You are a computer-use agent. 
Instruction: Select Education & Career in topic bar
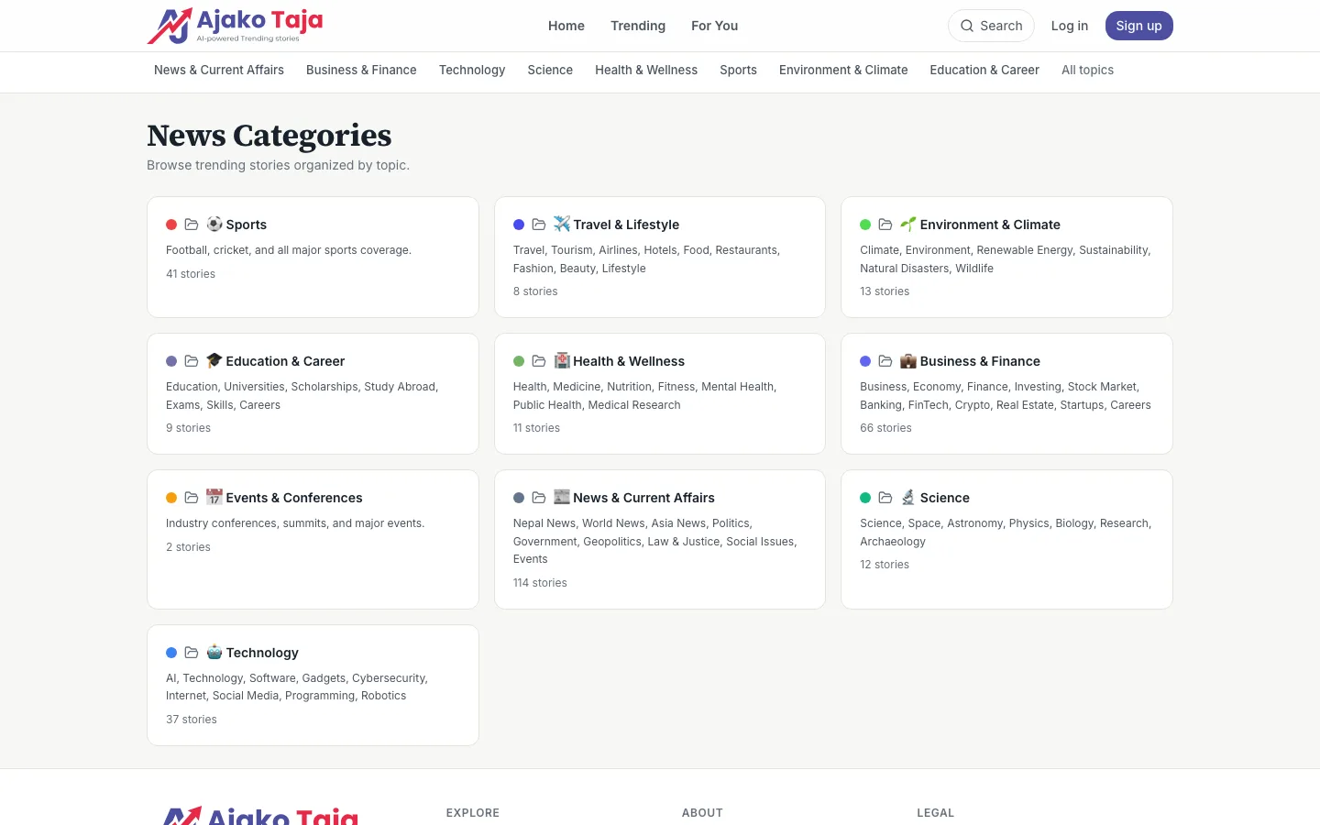(984, 70)
